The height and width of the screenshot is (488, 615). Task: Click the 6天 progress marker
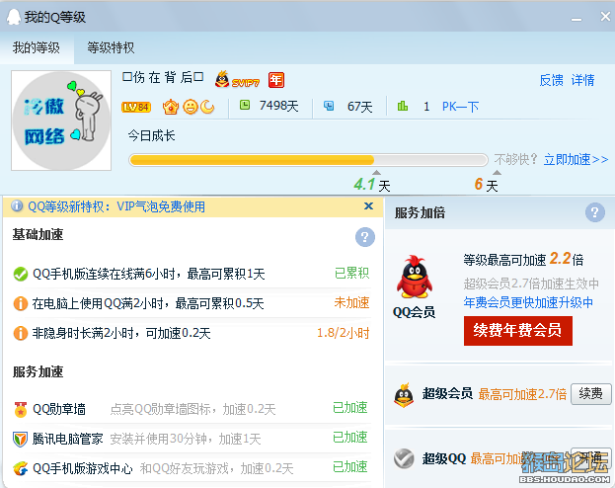[x=487, y=184]
